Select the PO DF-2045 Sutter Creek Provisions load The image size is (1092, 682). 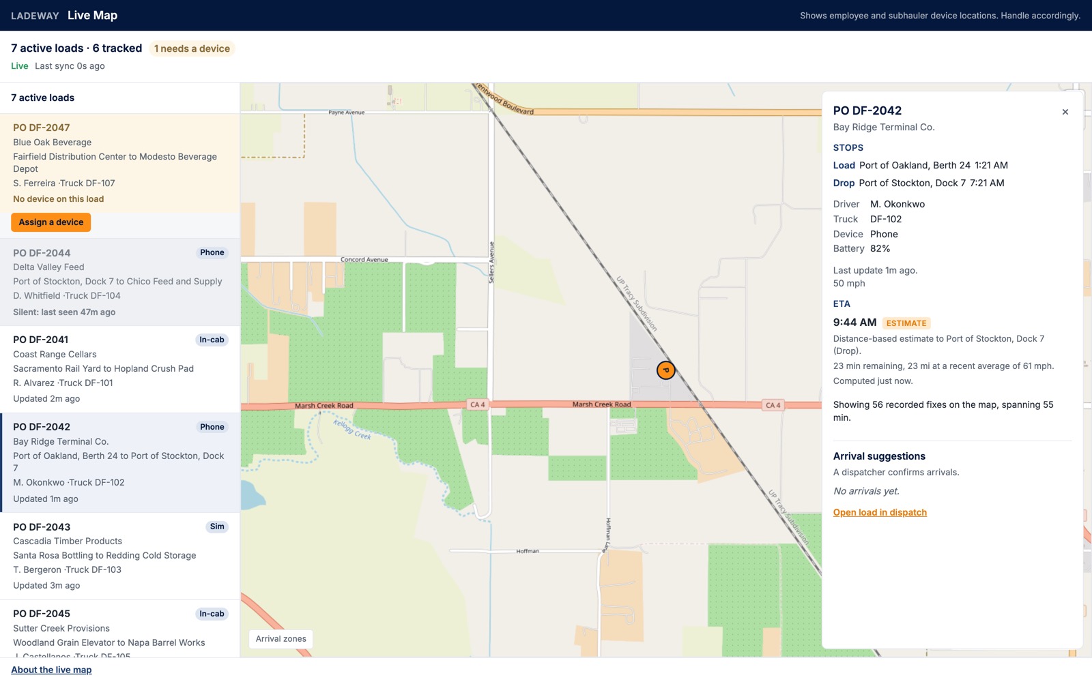pyautogui.click(x=119, y=629)
